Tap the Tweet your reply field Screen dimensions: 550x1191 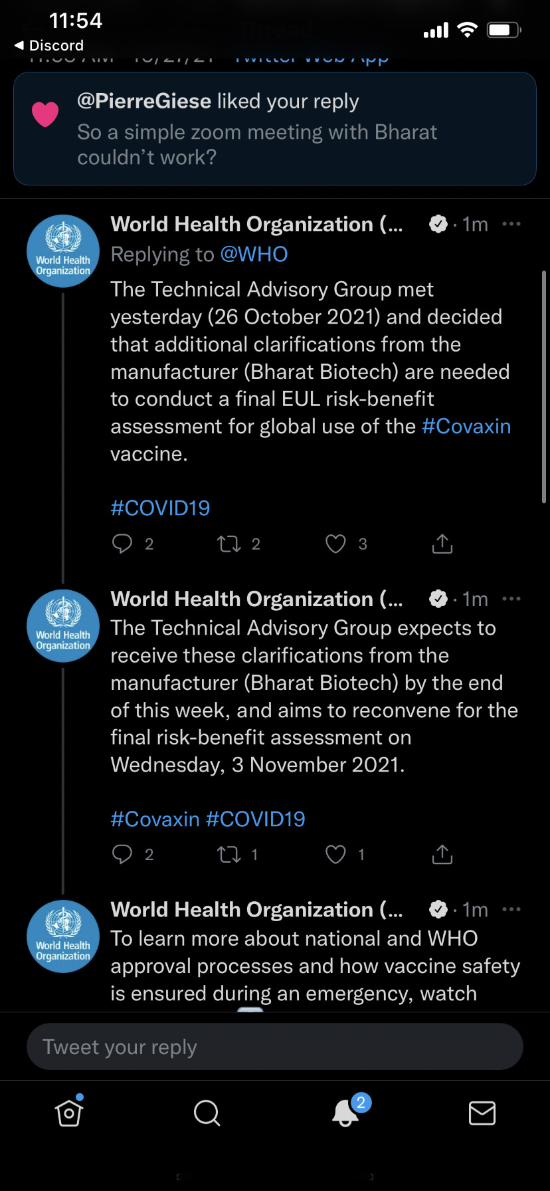tap(275, 1047)
